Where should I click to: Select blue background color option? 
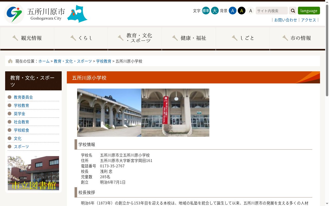tap(233, 11)
